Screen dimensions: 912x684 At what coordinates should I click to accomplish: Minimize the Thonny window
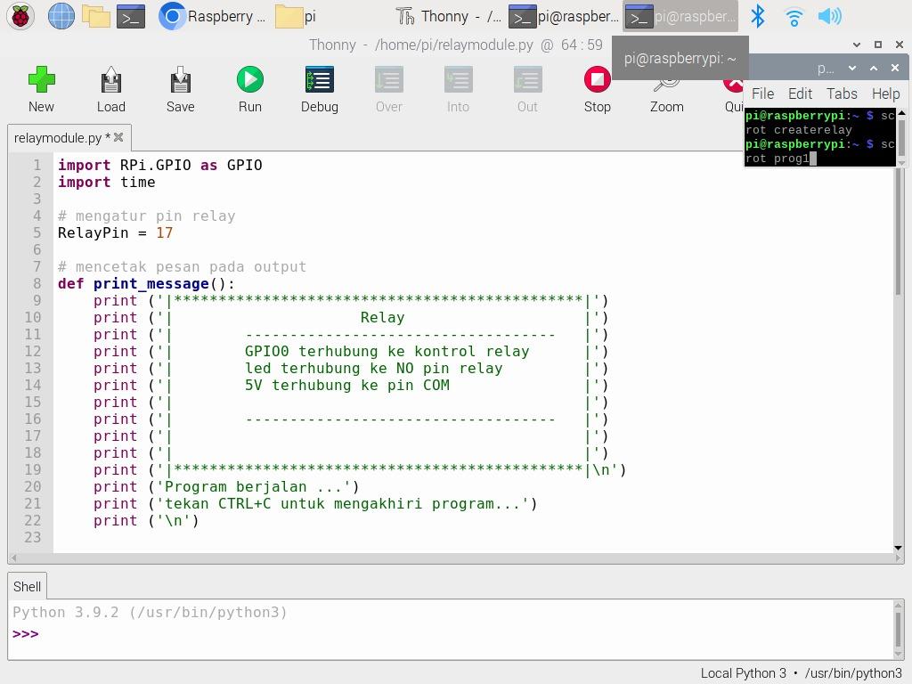pos(857,45)
